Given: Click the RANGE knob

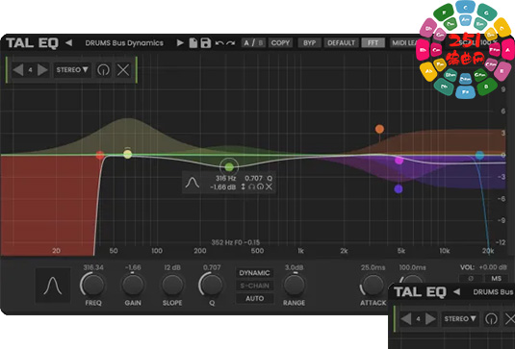Looking at the screenshot, I should (x=294, y=285).
